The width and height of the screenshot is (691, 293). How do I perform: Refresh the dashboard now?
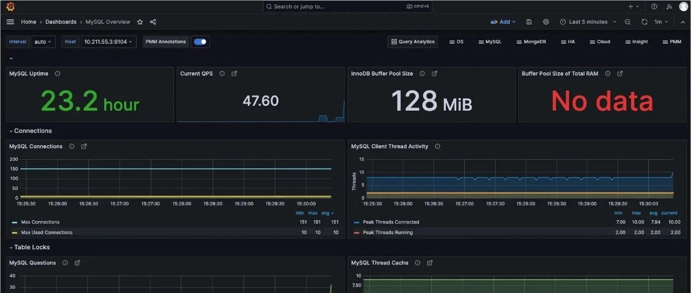tap(644, 22)
